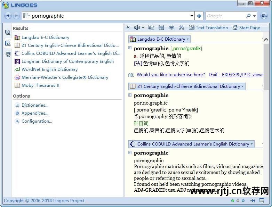This screenshot has height=207, width=272.
Task: Switch to the dictionary book sidebar tab
Action: coord(7,32)
